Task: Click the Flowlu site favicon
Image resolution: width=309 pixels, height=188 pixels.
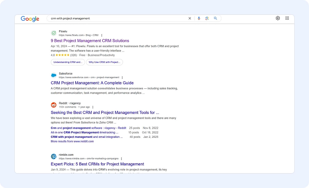Action: 54,33
